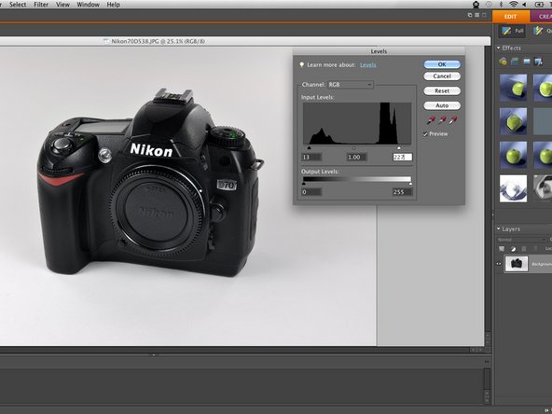Open the Levels help link

pyautogui.click(x=368, y=64)
